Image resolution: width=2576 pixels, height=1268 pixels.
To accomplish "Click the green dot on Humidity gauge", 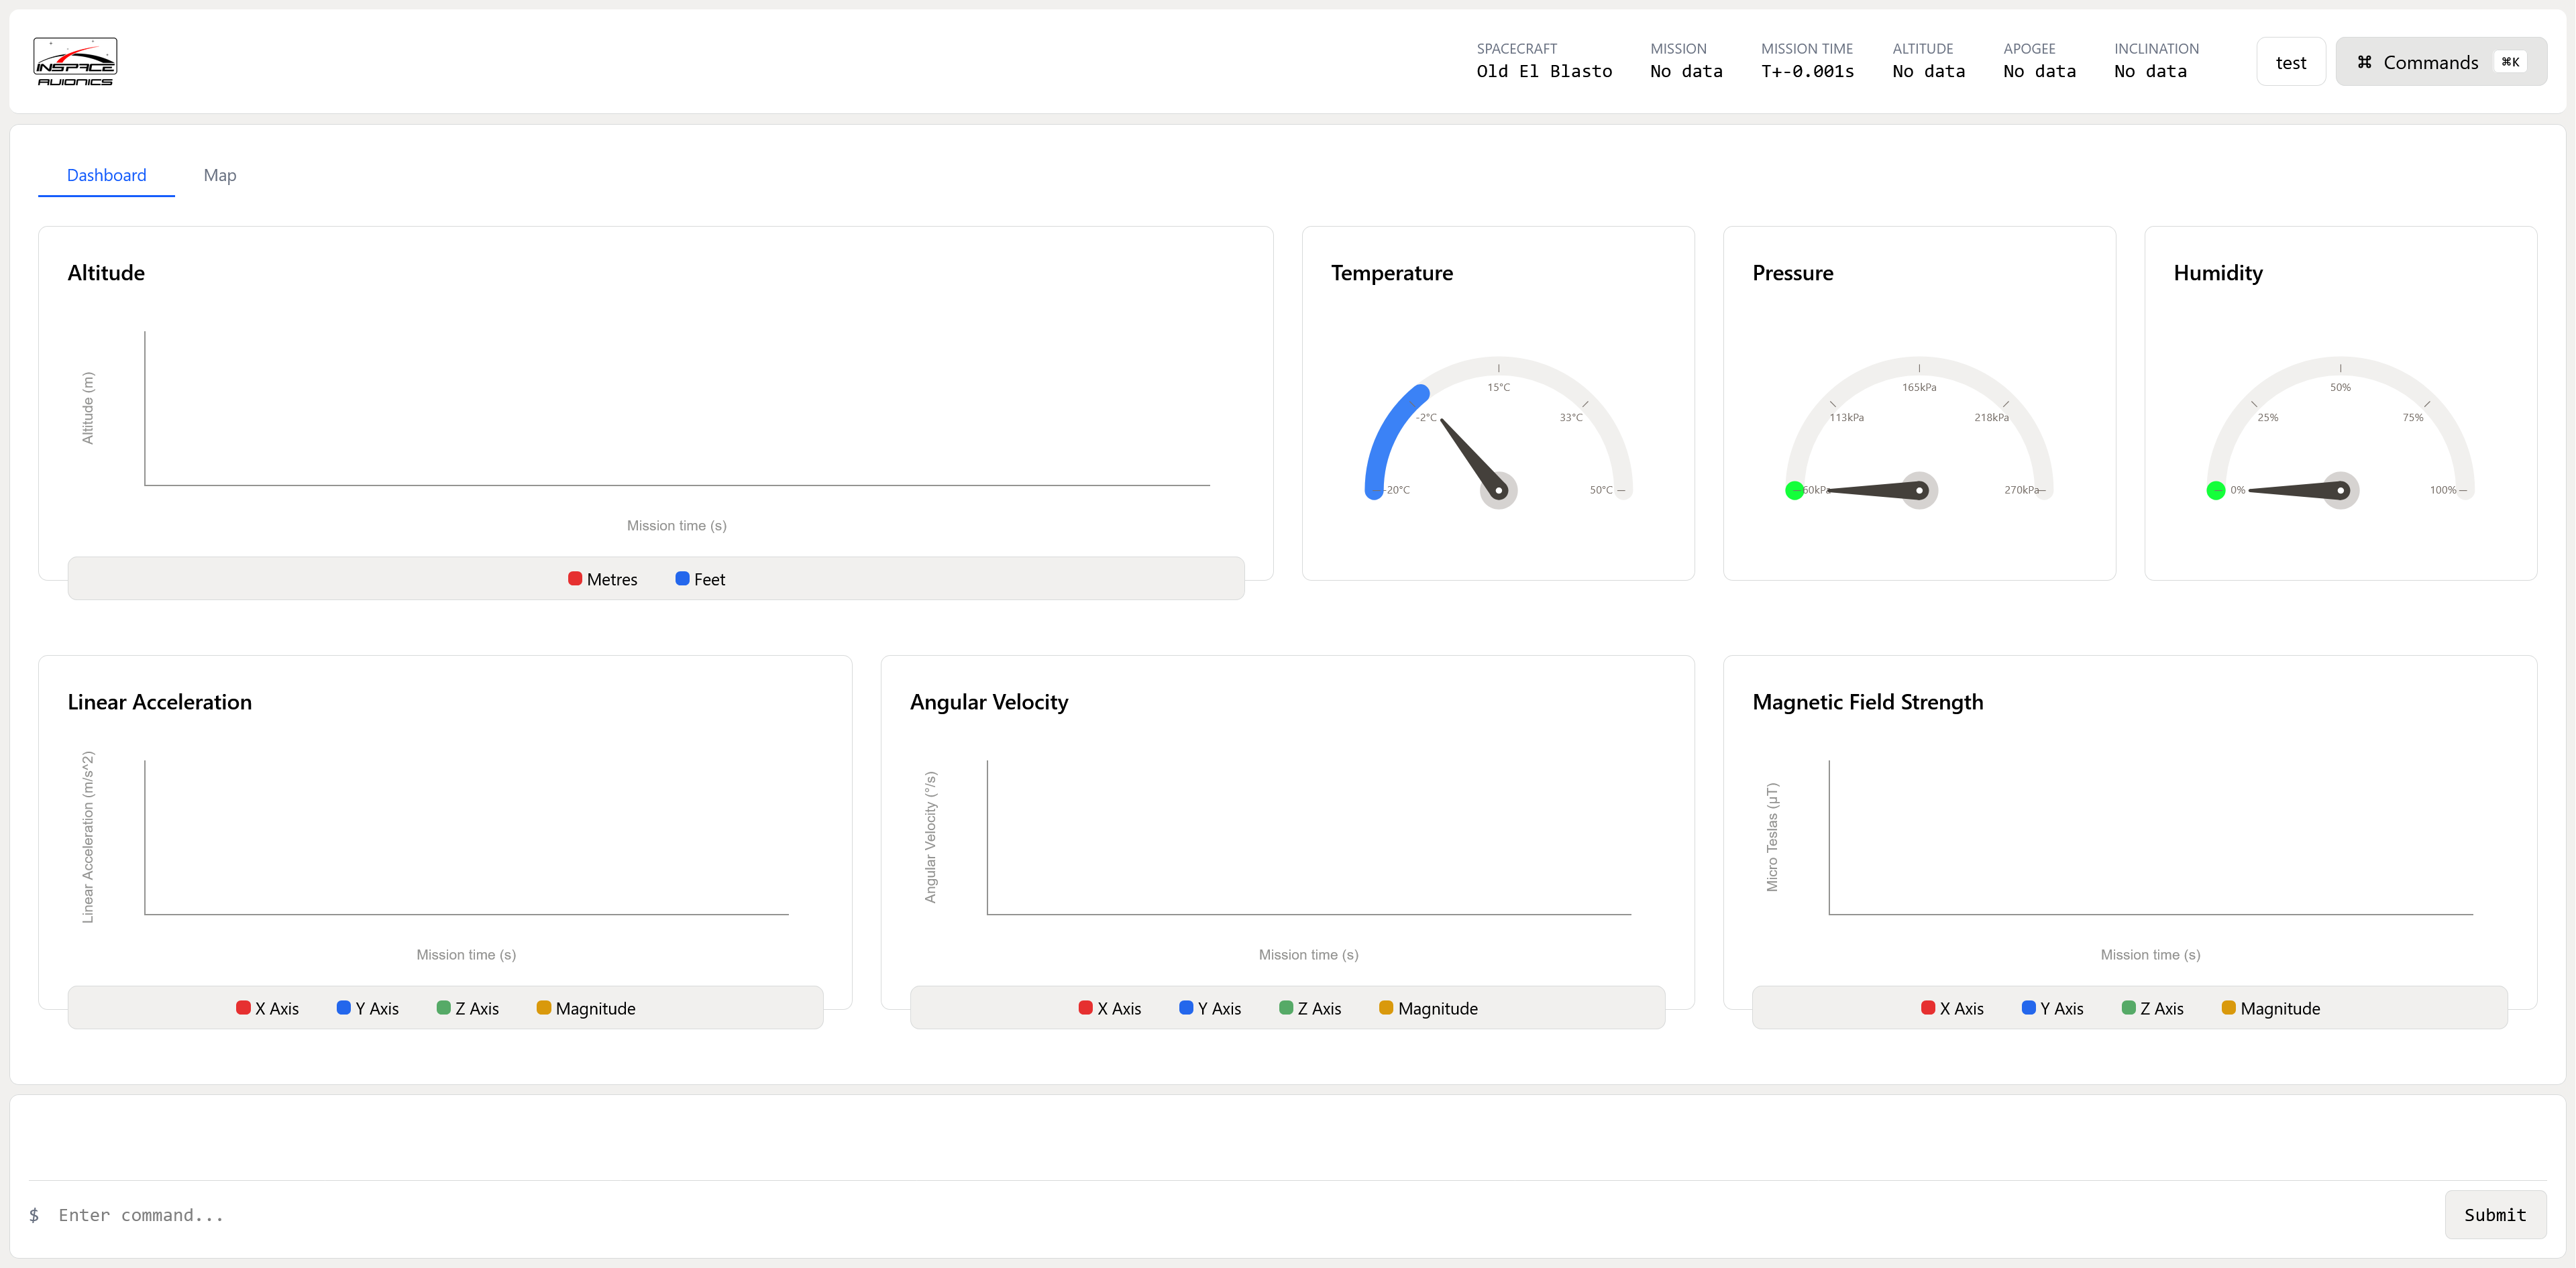I will pyautogui.click(x=2216, y=491).
